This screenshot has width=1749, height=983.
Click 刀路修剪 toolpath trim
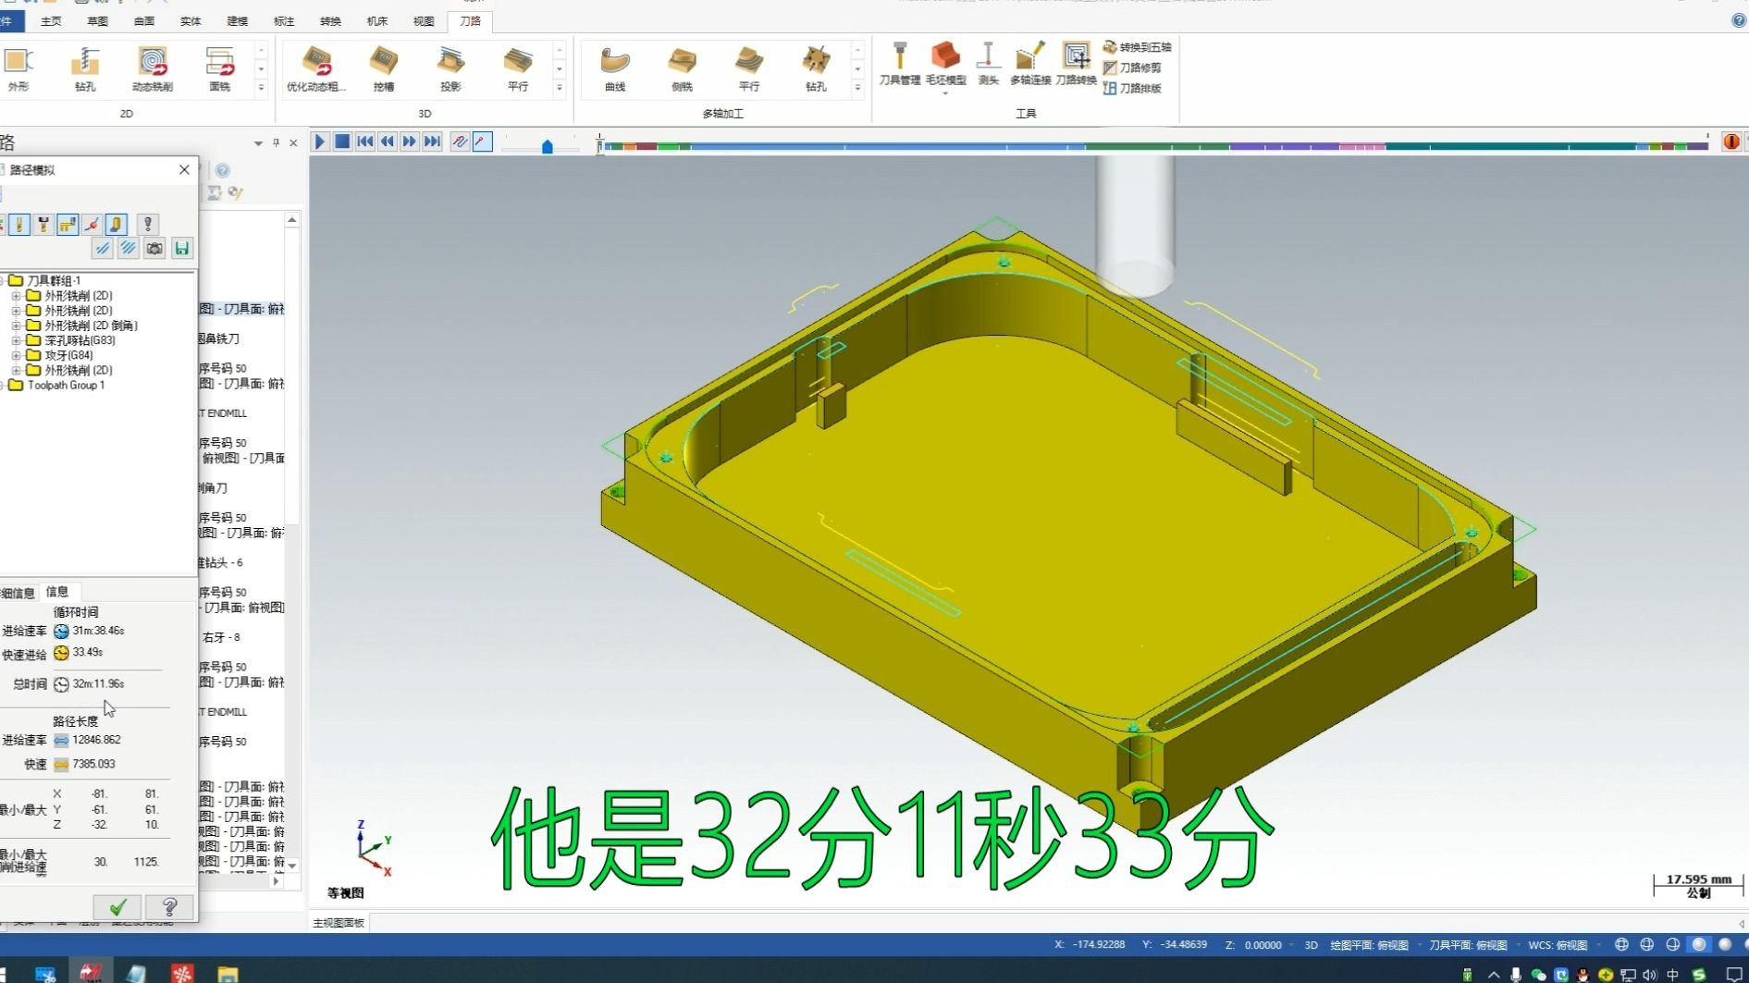[1132, 68]
